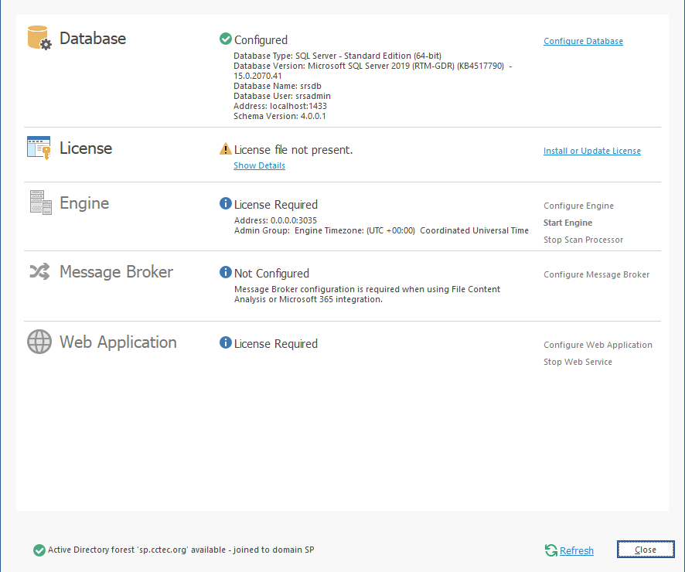Viewport: 685px width, 572px height.
Task: Open Install or Update License link
Action: pos(591,151)
